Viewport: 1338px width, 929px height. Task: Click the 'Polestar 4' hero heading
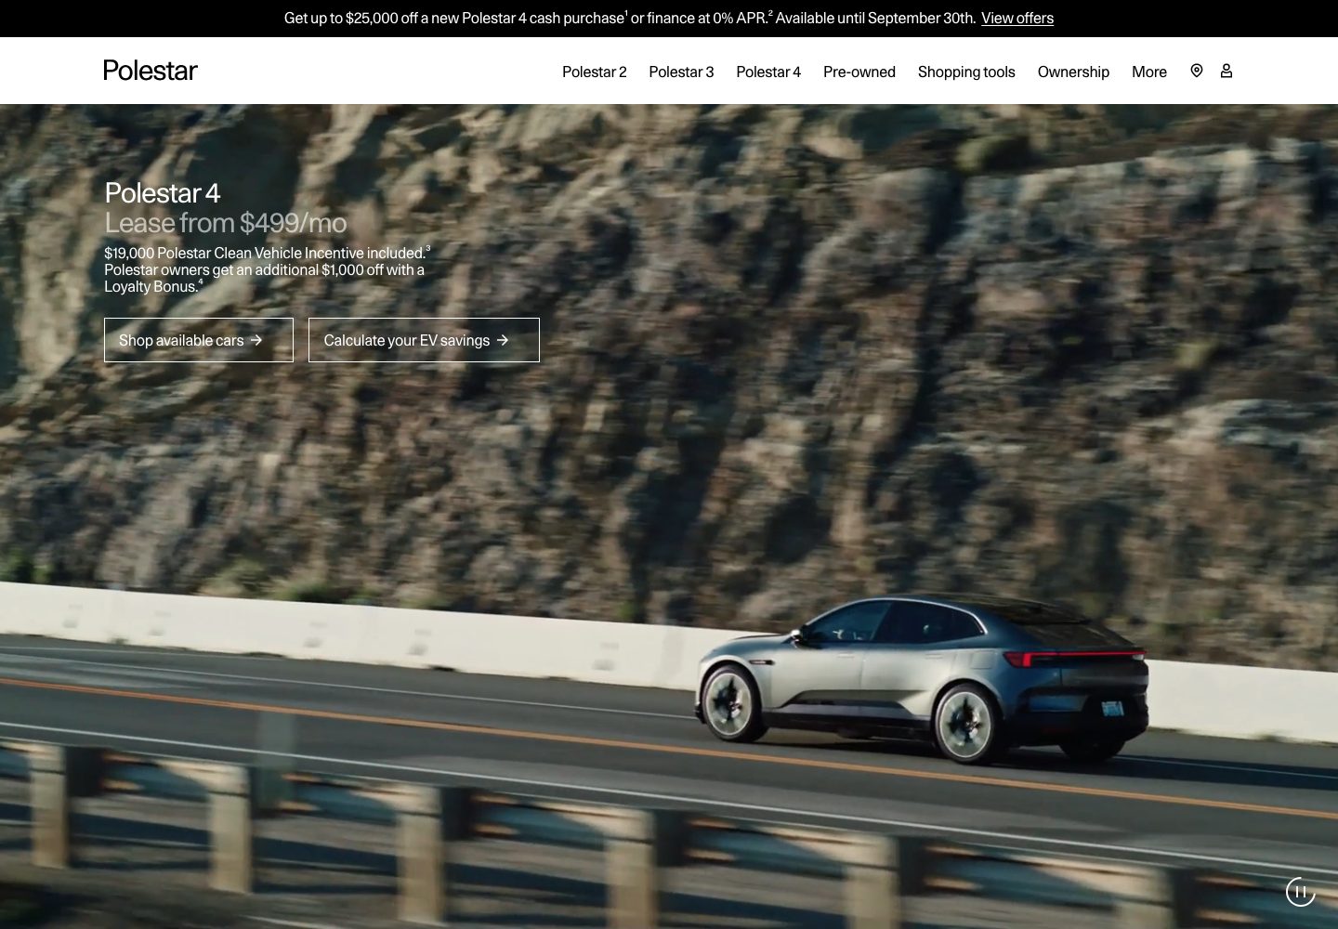click(163, 192)
